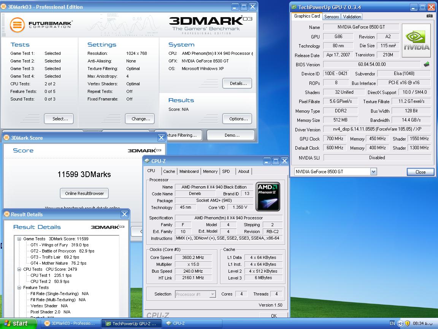The height and width of the screenshot is (329, 438).
Task: Select GT4 - Mother Nature result row
Action: point(59,263)
